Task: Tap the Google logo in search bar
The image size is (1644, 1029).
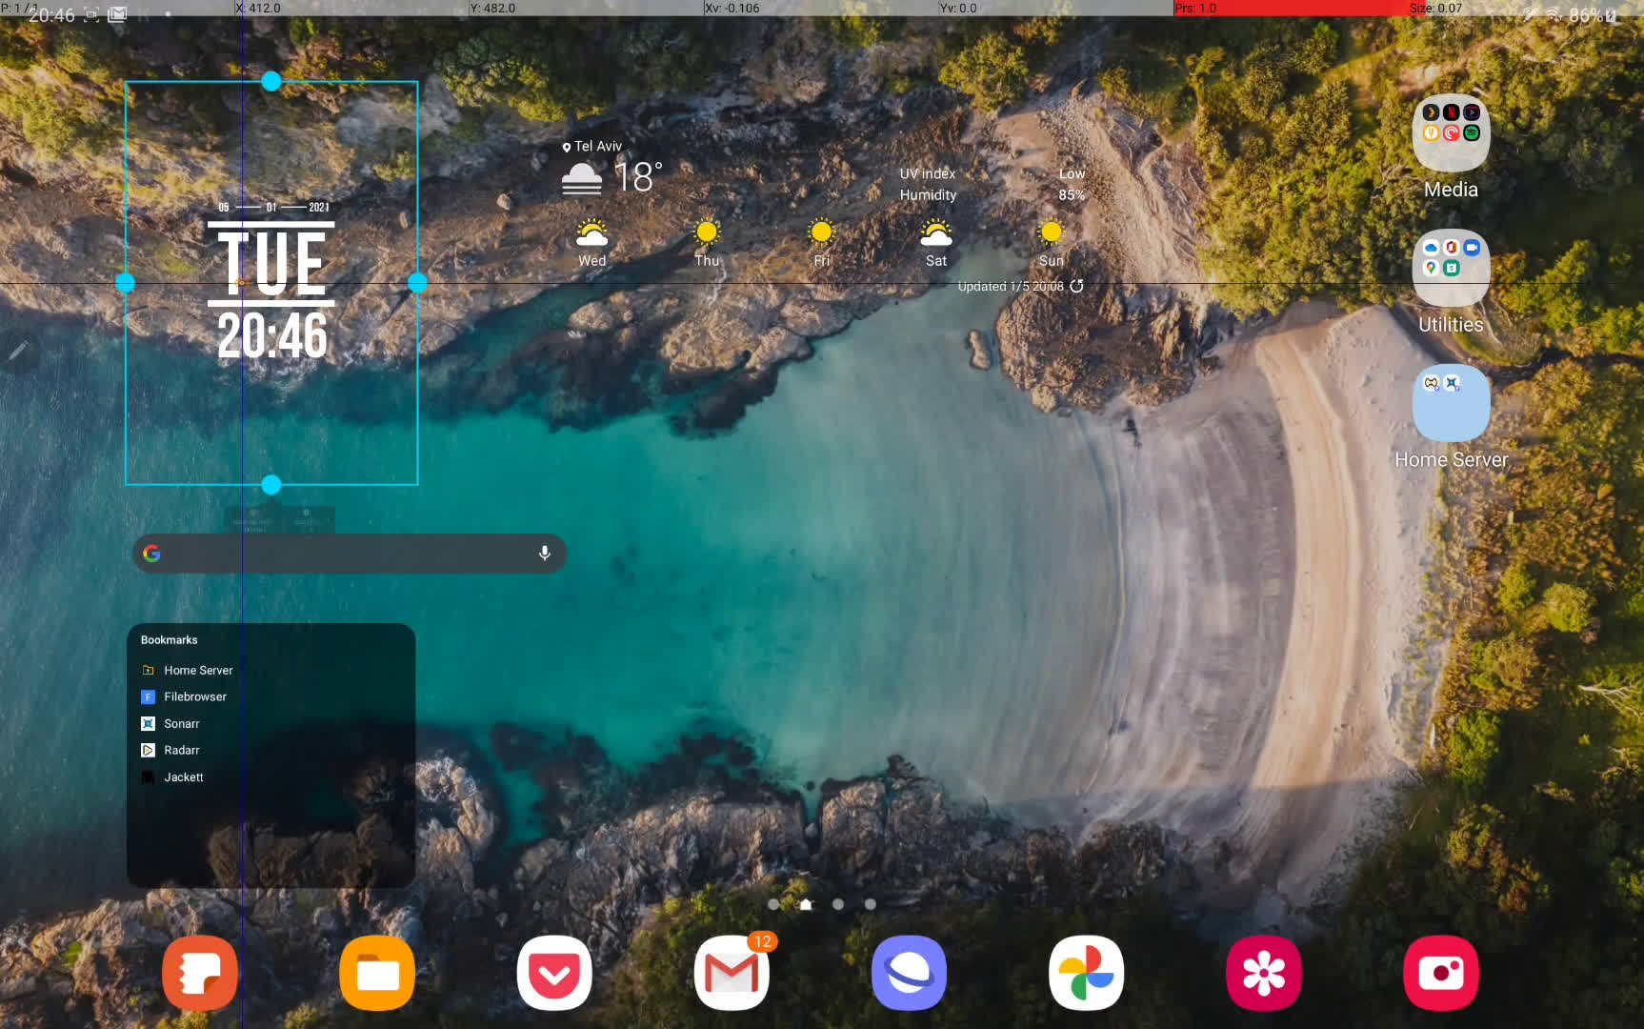Action: click(x=152, y=553)
